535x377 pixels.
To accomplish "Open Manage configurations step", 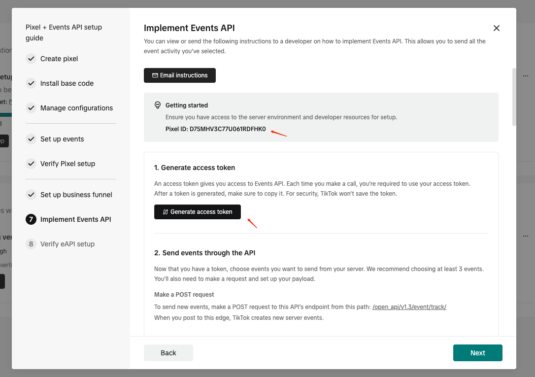I will (76, 108).
